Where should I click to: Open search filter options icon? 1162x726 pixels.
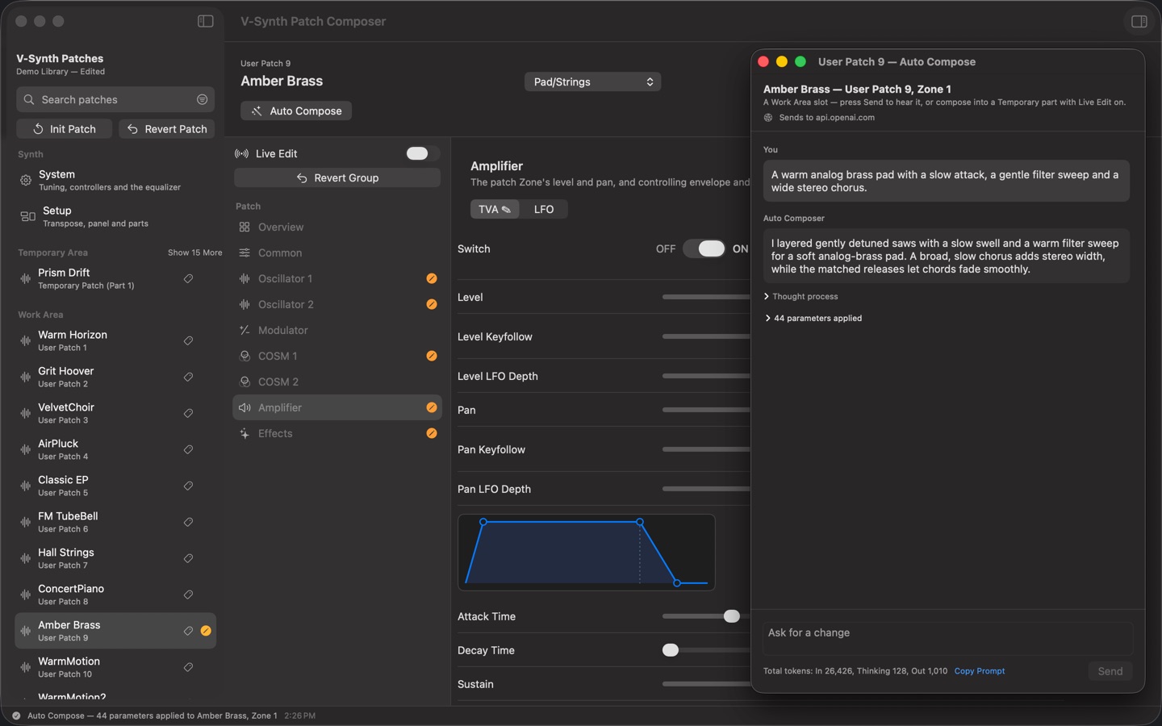tap(202, 99)
